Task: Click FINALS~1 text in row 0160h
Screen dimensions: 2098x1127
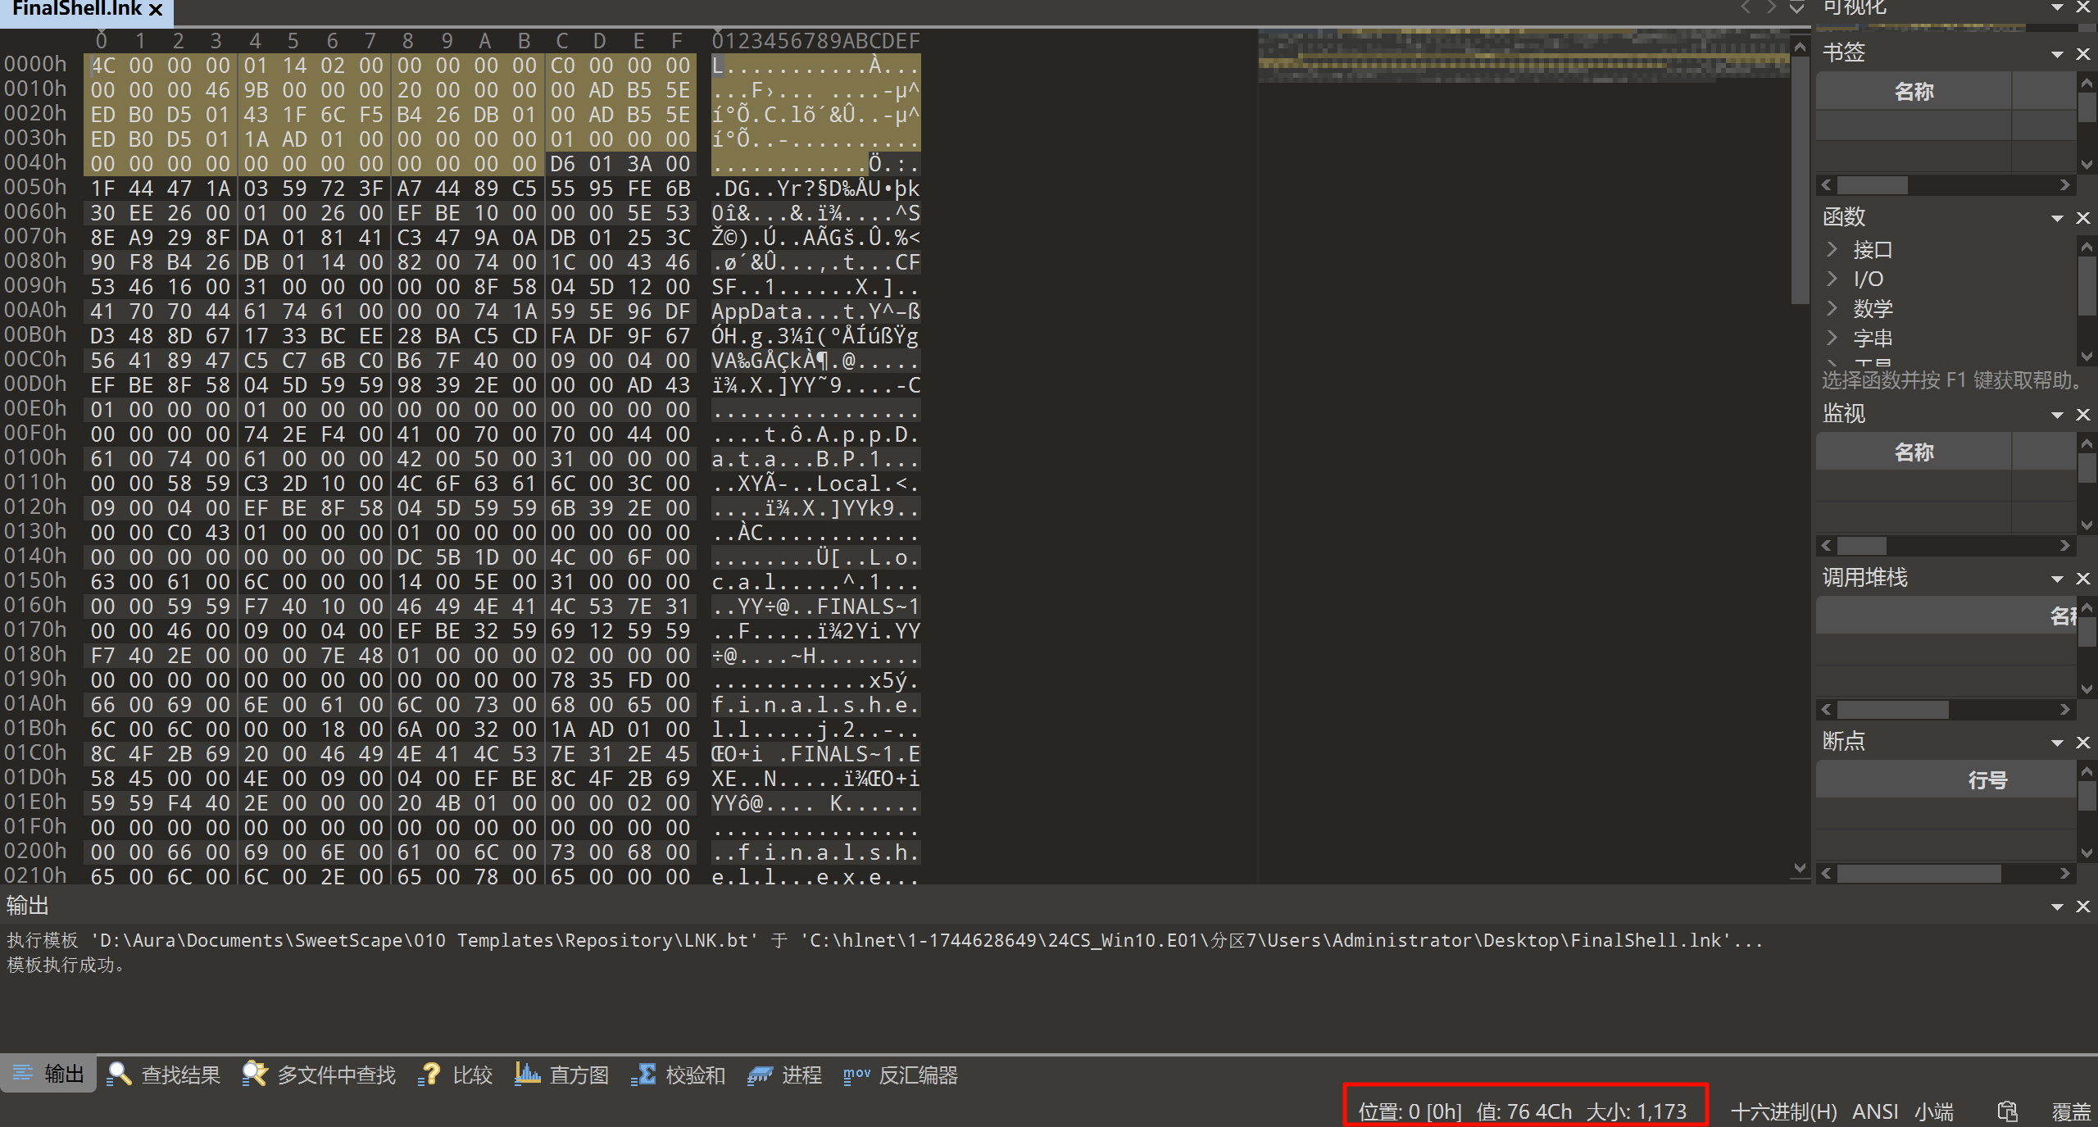Action: click(x=868, y=607)
